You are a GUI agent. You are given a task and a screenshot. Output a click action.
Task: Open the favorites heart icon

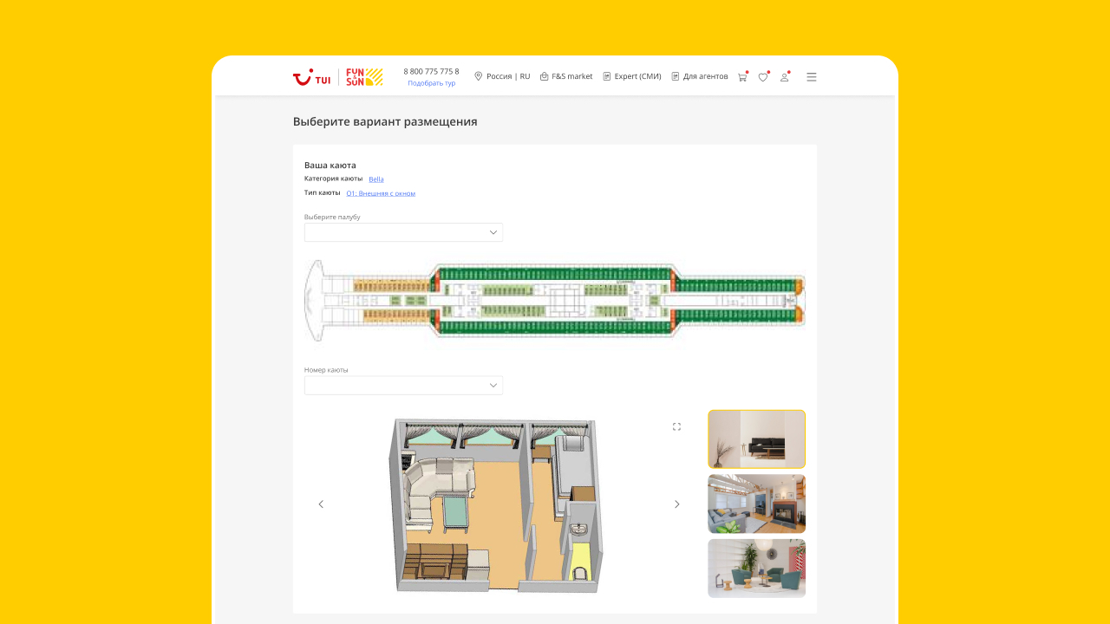(763, 77)
